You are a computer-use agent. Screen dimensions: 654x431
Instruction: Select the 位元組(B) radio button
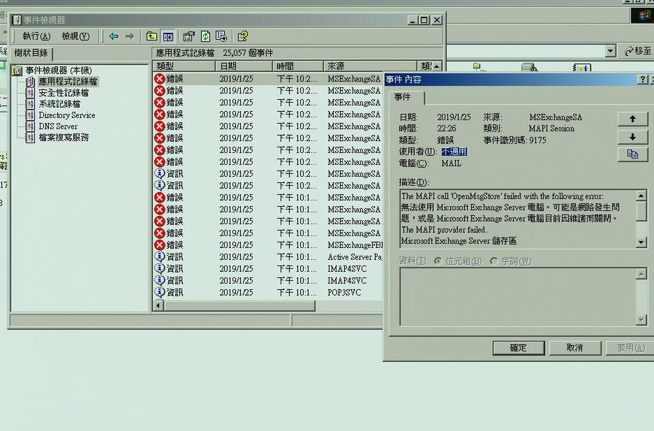[438, 261]
